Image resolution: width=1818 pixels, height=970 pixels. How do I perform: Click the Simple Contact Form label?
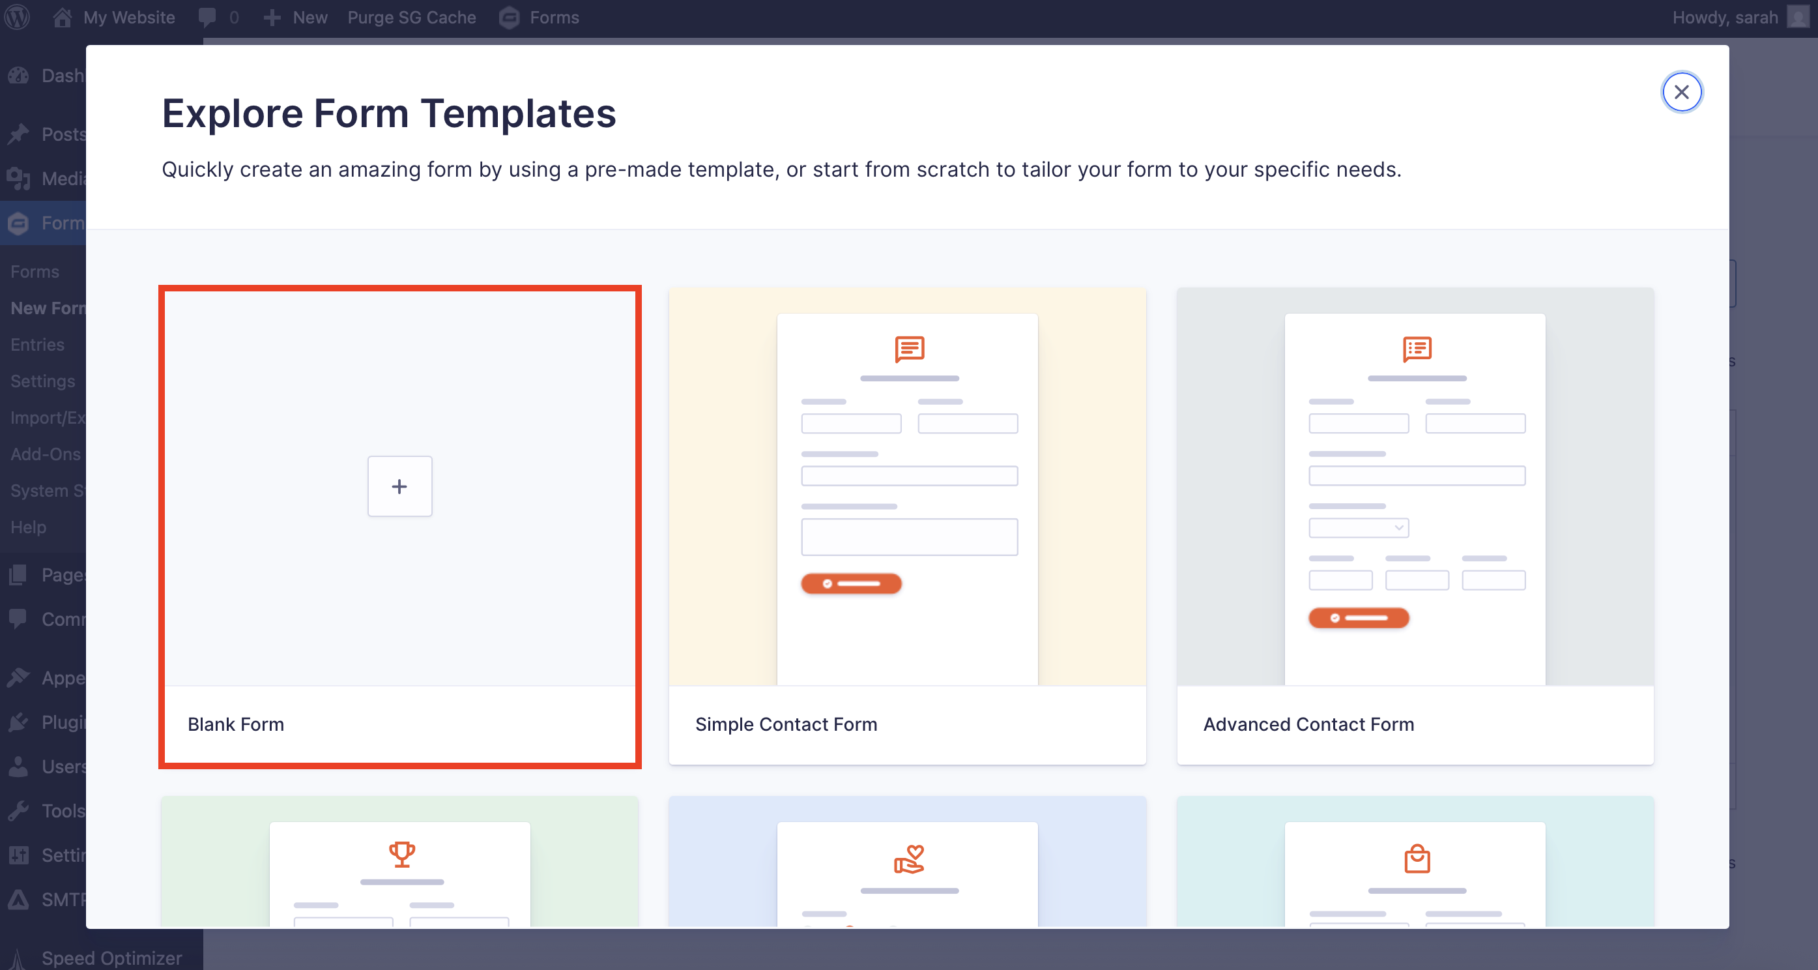pos(786,724)
